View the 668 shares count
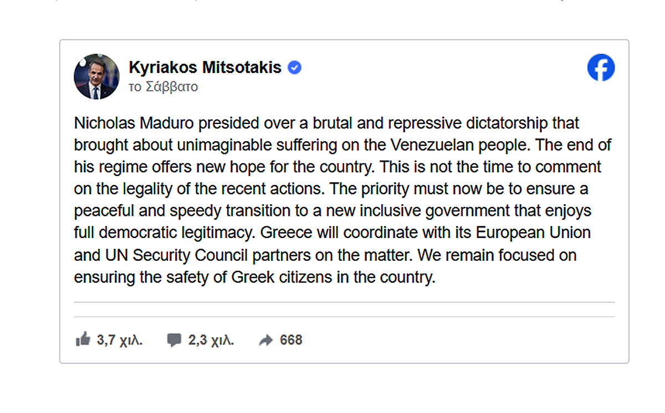This screenshot has width=665, height=413. tap(291, 340)
